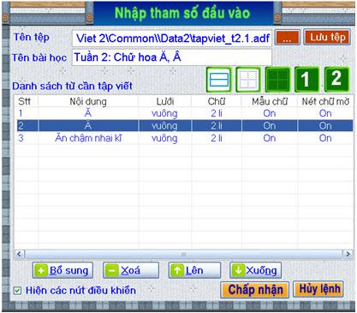
Task: Click row 3 Lưới value vuông
Action: point(164,138)
